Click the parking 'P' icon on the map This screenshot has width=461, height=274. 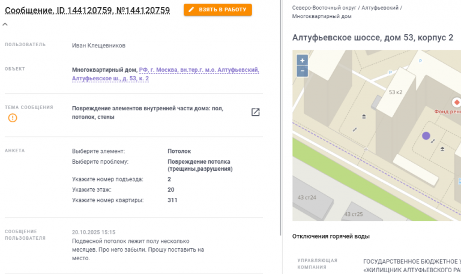(x=390, y=73)
